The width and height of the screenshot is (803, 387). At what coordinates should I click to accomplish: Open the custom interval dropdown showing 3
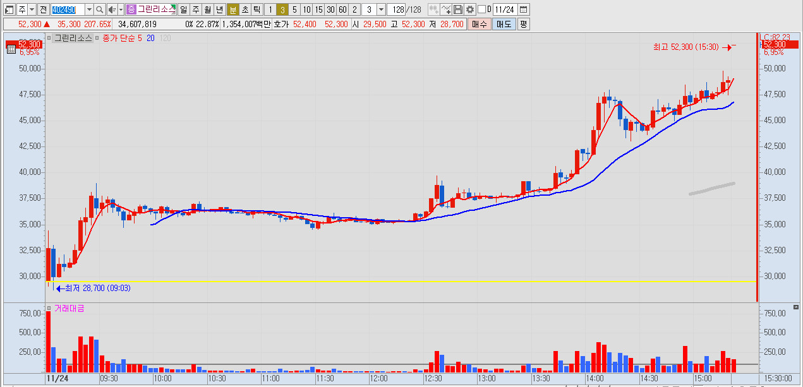tap(381, 9)
